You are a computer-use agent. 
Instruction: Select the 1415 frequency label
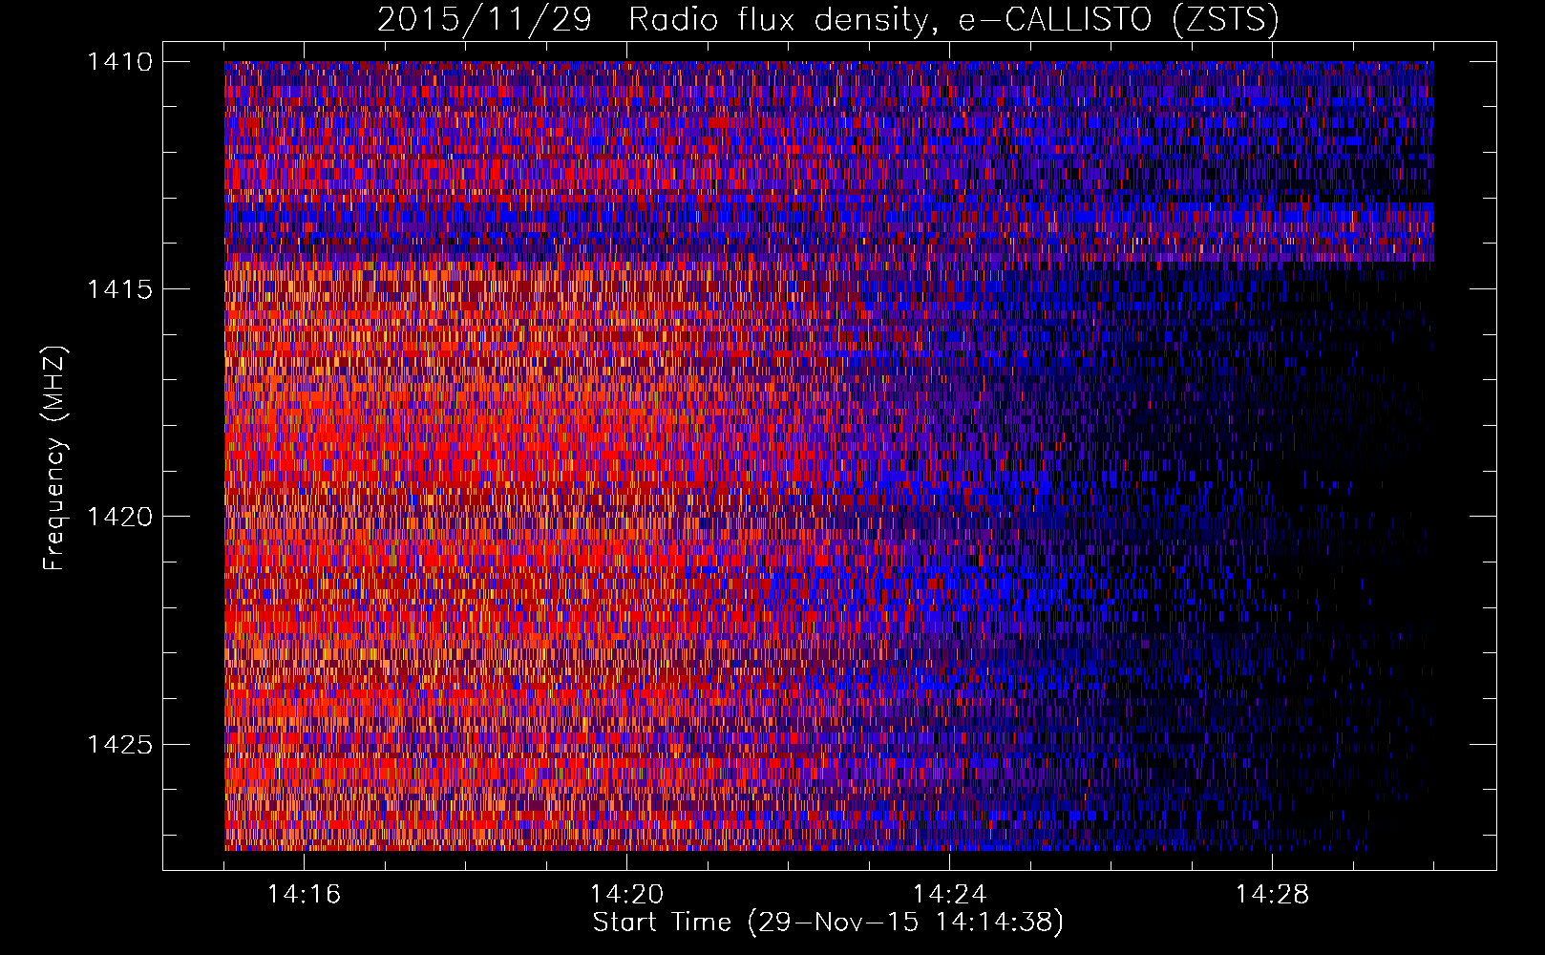click(x=119, y=289)
